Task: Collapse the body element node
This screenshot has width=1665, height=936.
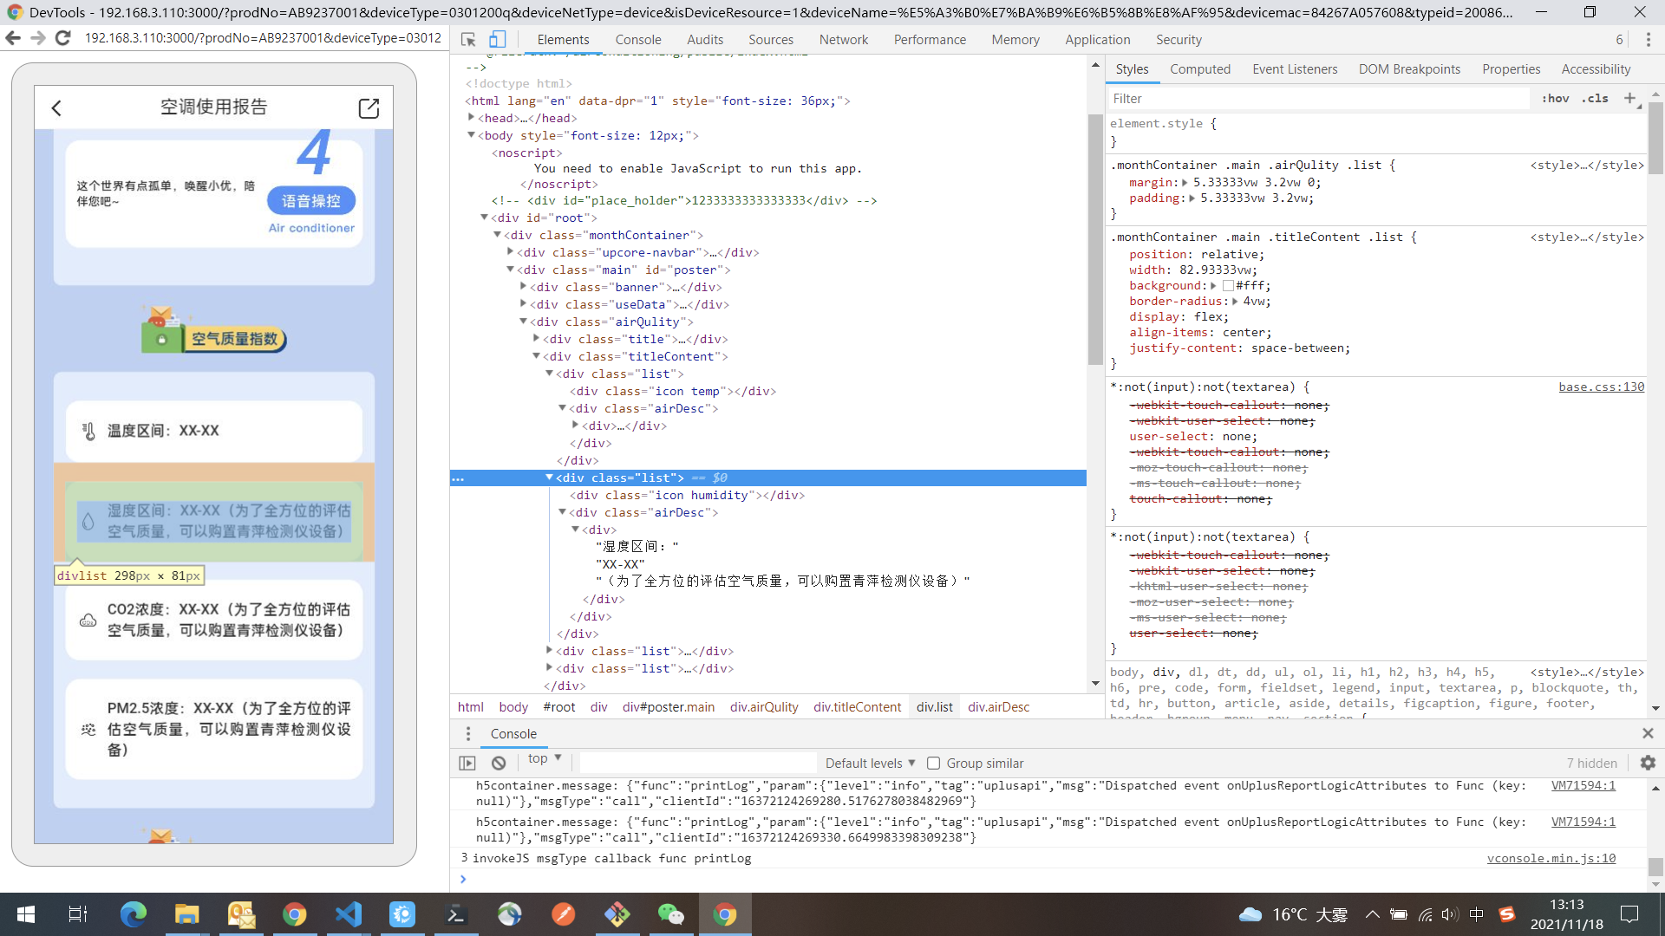Action: pyautogui.click(x=471, y=135)
